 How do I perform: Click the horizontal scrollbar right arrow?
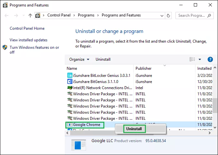coord(210,133)
